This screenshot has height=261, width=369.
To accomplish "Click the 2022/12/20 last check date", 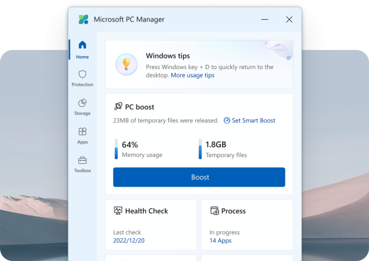I will coord(128,241).
